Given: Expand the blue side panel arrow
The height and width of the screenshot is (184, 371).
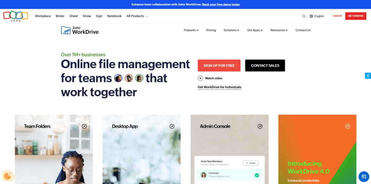Looking at the screenshot, I should 368,76.
